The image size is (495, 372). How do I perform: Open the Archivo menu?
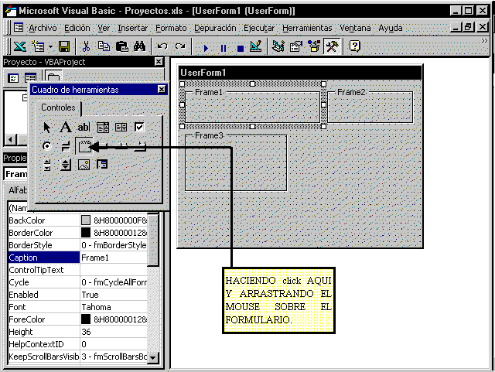point(43,28)
